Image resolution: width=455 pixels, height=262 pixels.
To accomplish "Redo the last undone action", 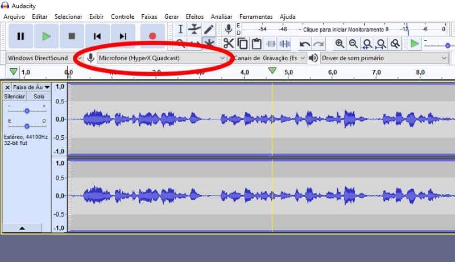I will [318, 44].
